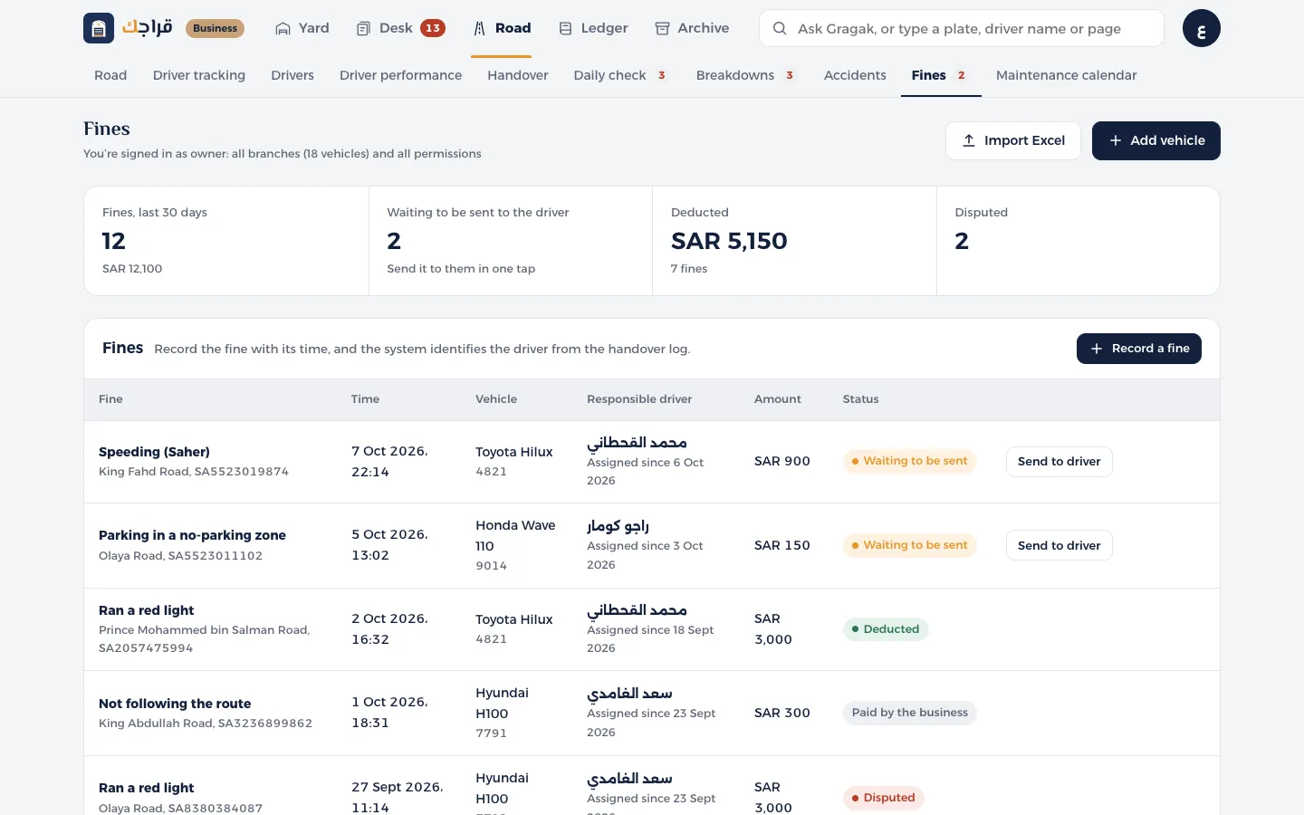
Task: Open the Accidents tab
Action: (855, 75)
